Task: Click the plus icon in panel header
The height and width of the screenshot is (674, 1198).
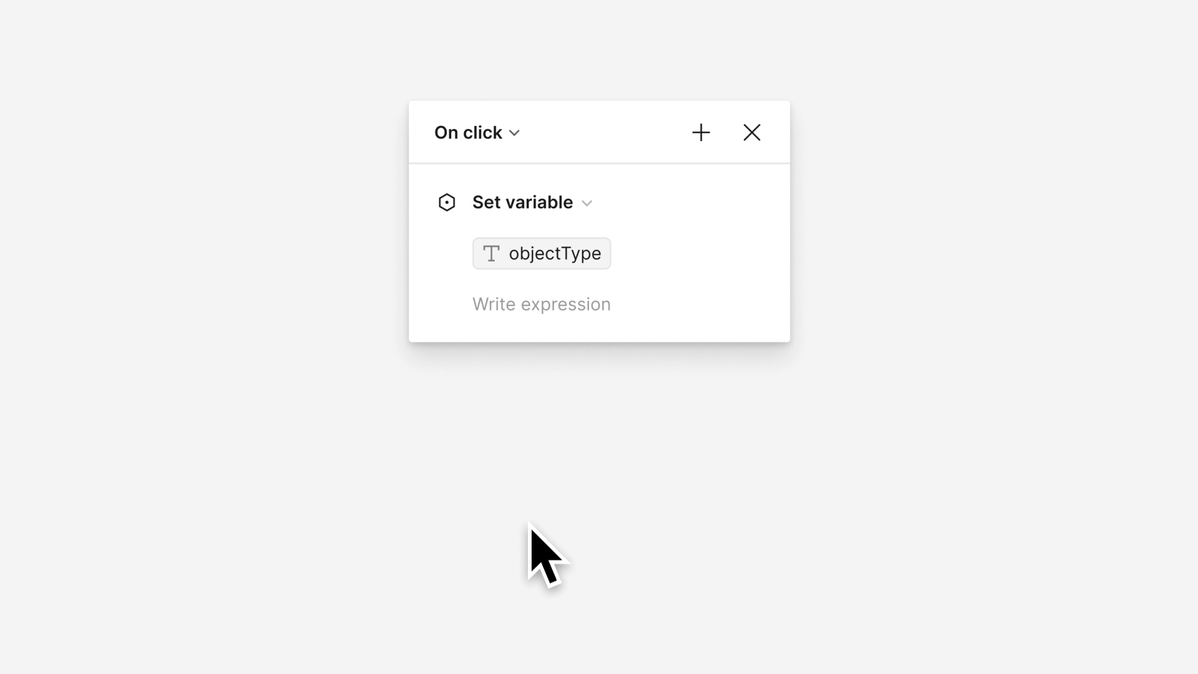Action: (701, 132)
